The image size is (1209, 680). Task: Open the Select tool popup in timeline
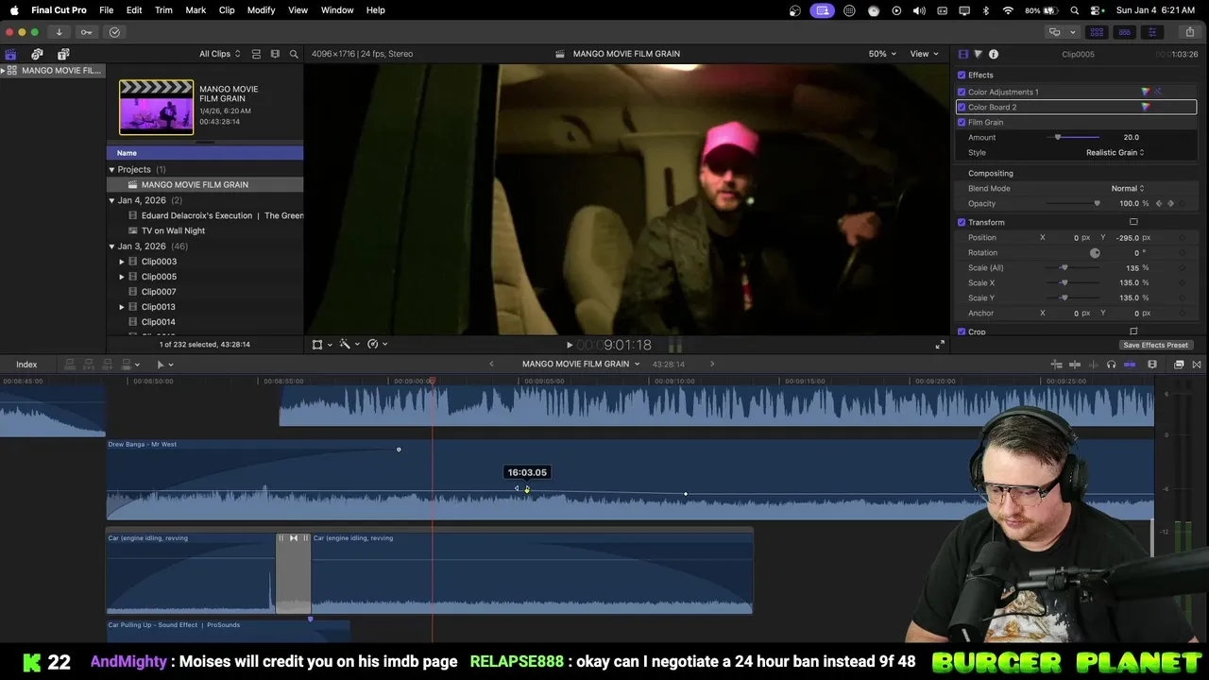(x=163, y=365)
